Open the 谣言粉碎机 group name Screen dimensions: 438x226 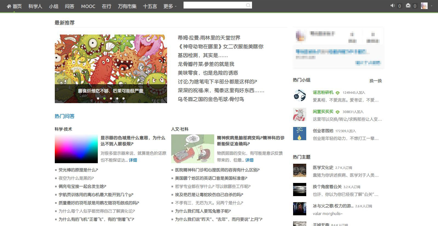pos(323,92)
